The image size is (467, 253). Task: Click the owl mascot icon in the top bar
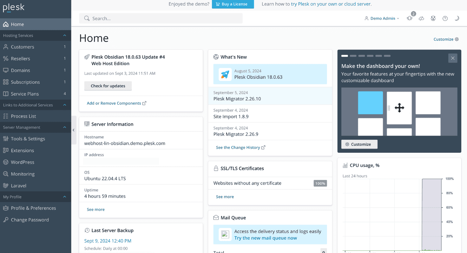click(433, 18)
